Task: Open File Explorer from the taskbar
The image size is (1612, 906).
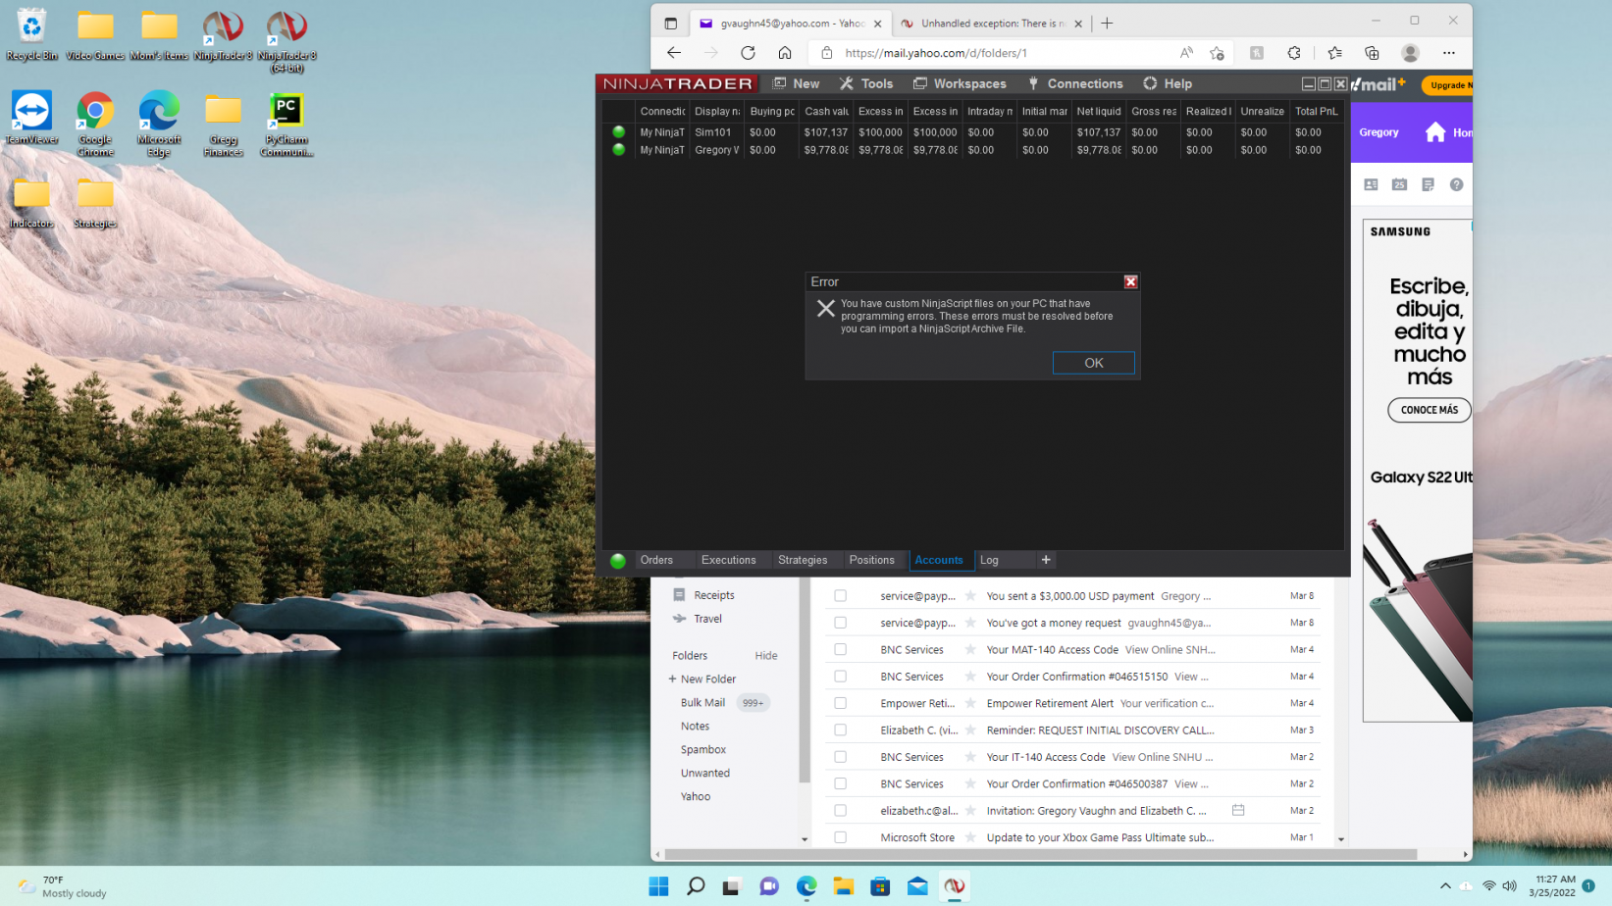Action: coord(843,886)
